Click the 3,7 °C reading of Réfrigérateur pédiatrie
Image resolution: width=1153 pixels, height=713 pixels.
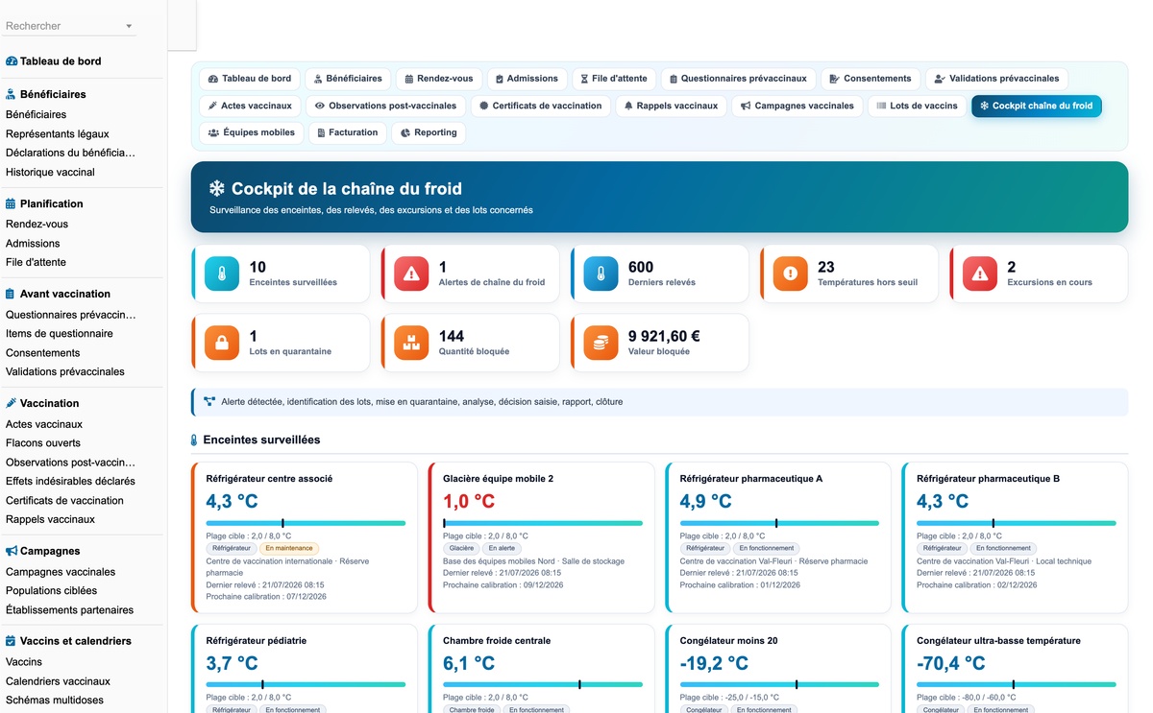coord(232,663)
